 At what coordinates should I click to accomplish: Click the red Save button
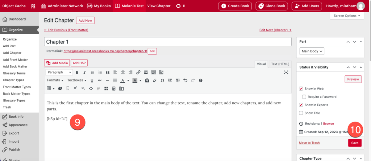click(355, 143)
